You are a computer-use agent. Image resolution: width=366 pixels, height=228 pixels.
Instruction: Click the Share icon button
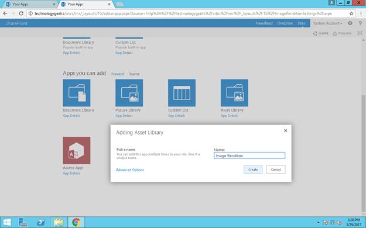click(x=320, y=33)
